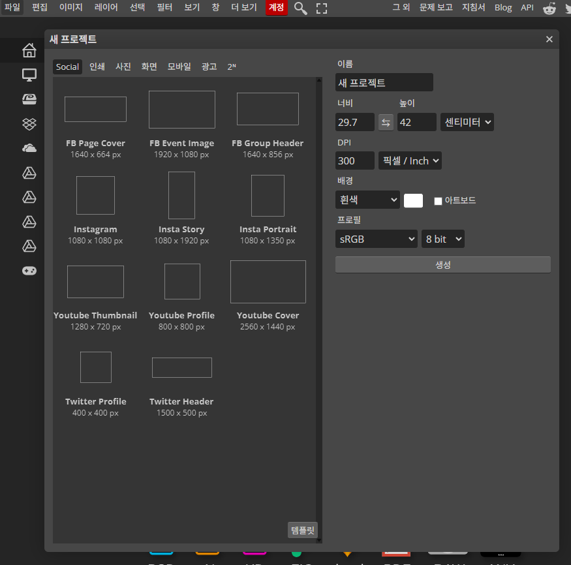Click the 너비 width field
This screenshot has height=565, width=571.
tap(355, 122)
